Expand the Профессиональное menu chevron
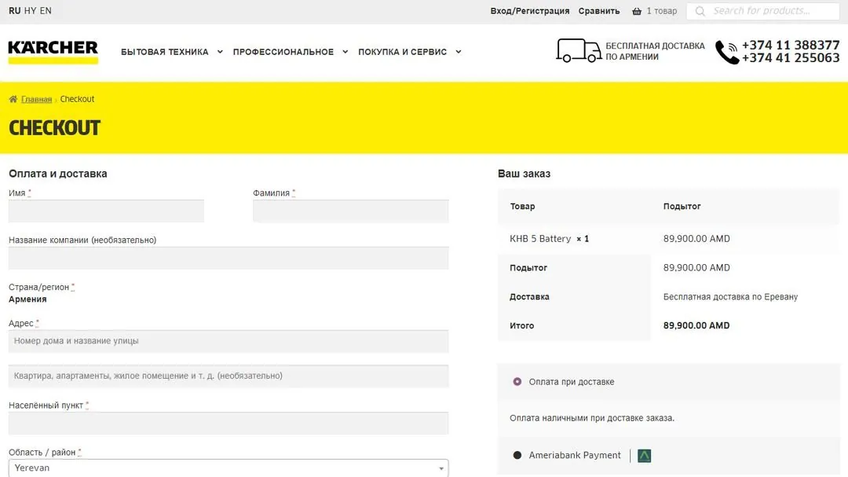848x477 pixels. (x=345, y=52)
